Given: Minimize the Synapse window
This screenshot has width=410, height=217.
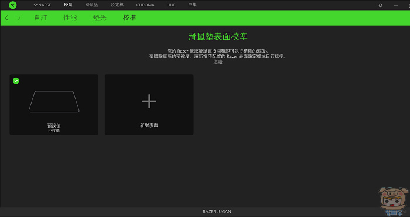Looking at the screenshot, I should 396,5.
